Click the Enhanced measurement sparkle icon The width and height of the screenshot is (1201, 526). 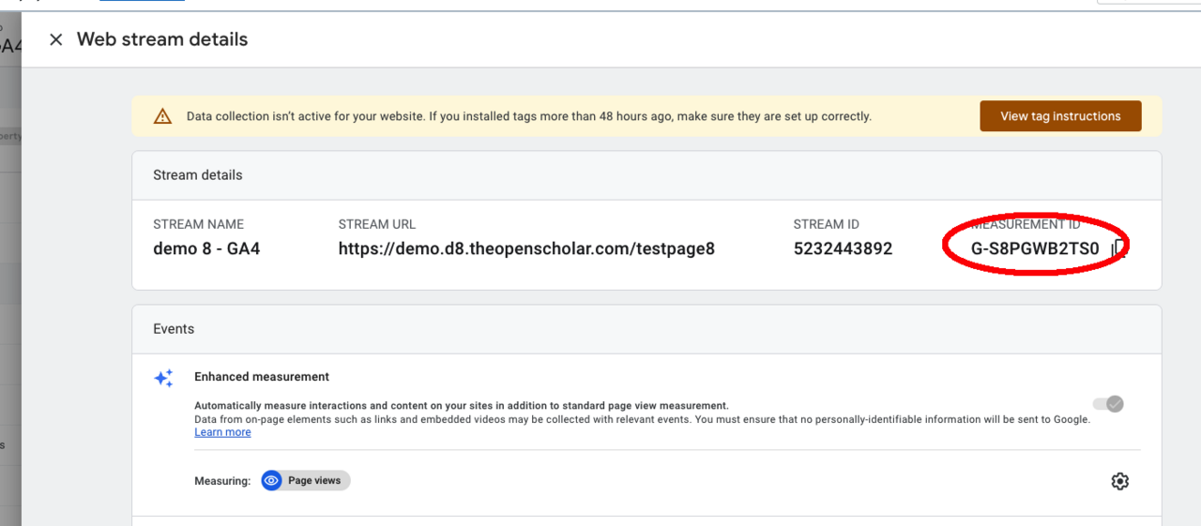pyautogui.click(x=164, y=378)
